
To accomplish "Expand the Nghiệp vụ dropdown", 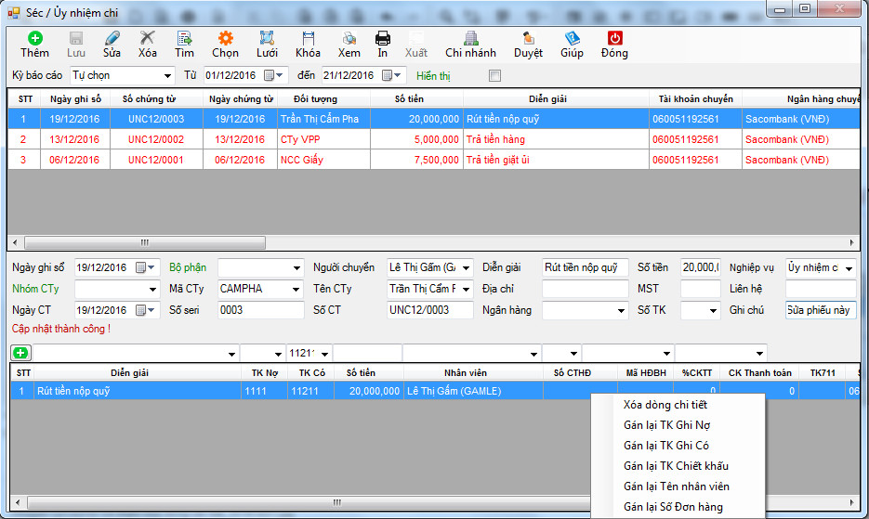I will click(849, 268).
